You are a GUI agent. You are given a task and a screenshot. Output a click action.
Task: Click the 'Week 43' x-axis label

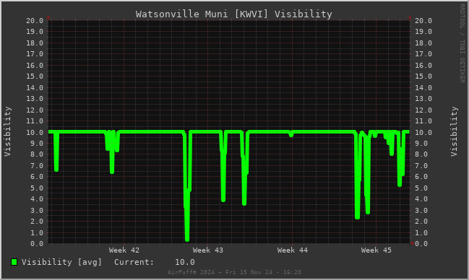pyautogui.click(x=208, y=250)
